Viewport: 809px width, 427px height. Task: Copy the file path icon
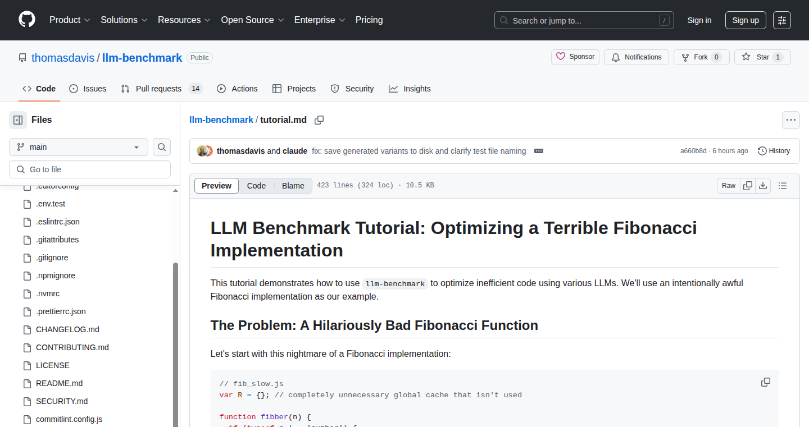(319, 120)
